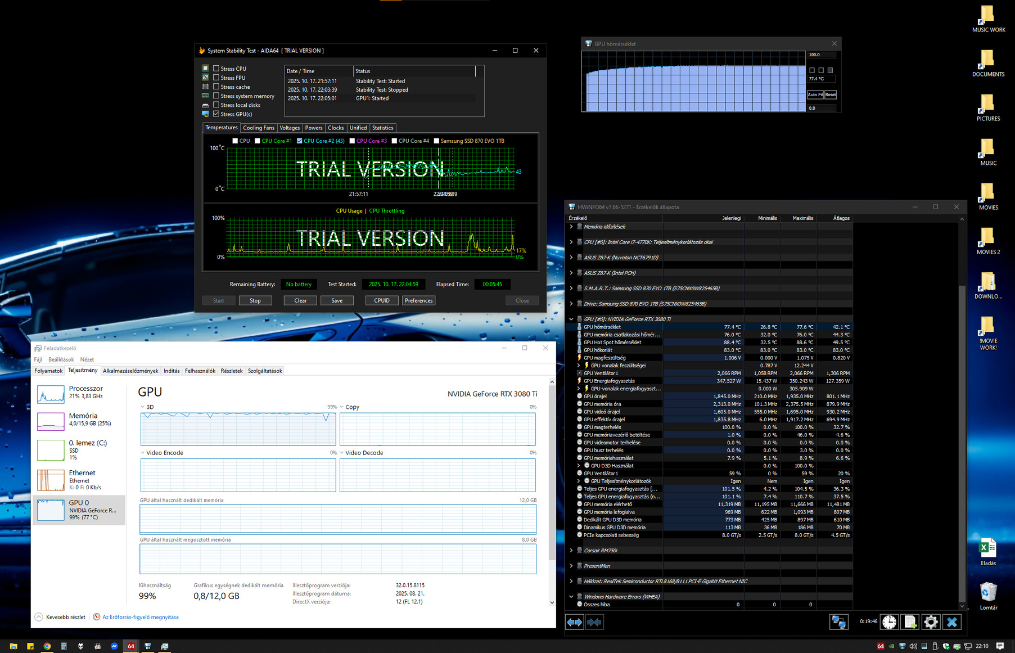1015x653 pixels.
Task: Enable Stress local disks checkbox
Action: point(216,105)
